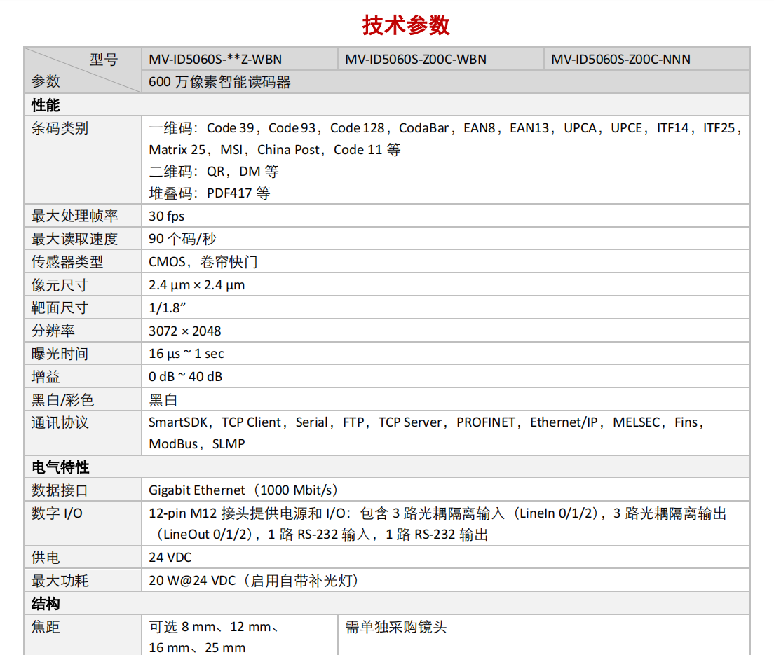774x655 pixels.
Task: Click the 技术参数 red title heading
Action: click(406, 25)
